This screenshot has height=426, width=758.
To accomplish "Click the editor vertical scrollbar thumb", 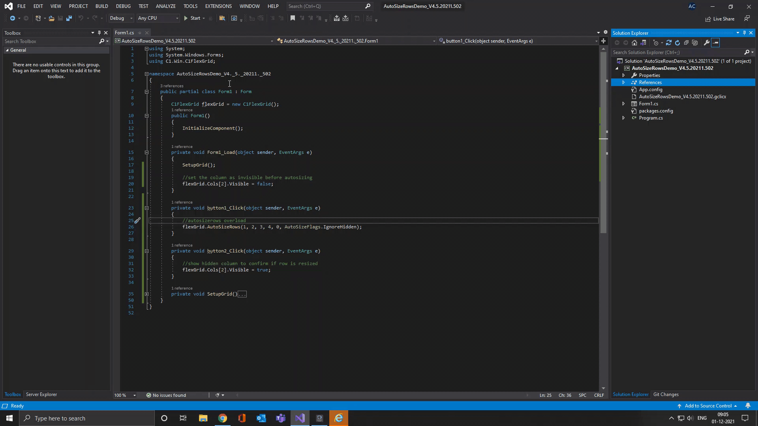I will 603,142.
